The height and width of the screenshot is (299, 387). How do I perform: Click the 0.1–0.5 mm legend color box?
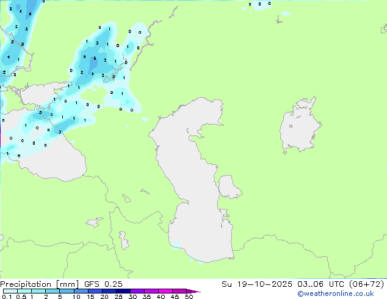(x=10, y=291)
